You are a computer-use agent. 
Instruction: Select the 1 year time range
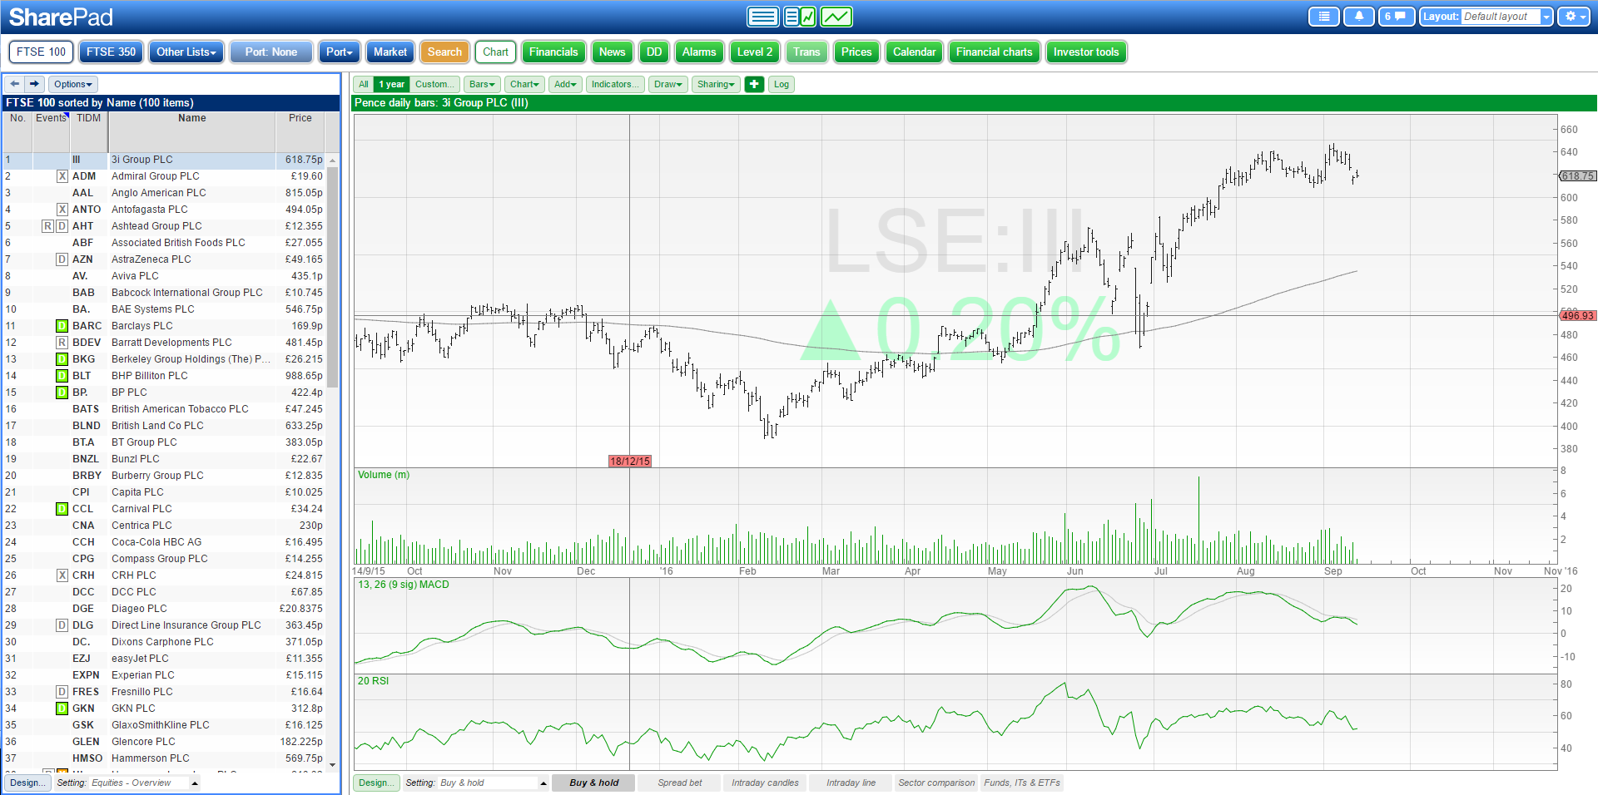pos(391,84)
